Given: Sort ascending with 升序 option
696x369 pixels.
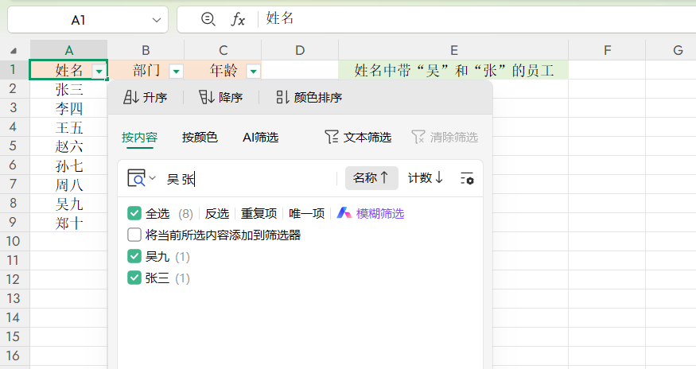Looking at the screenshot, I should click(146, 97).
